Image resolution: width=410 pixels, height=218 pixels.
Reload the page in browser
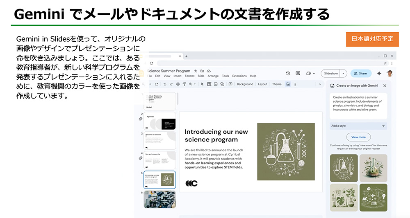pyautogui.click(x=151, y=63)
